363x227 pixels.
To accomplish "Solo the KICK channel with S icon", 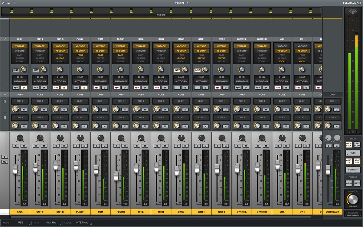I will pos(16,146).
